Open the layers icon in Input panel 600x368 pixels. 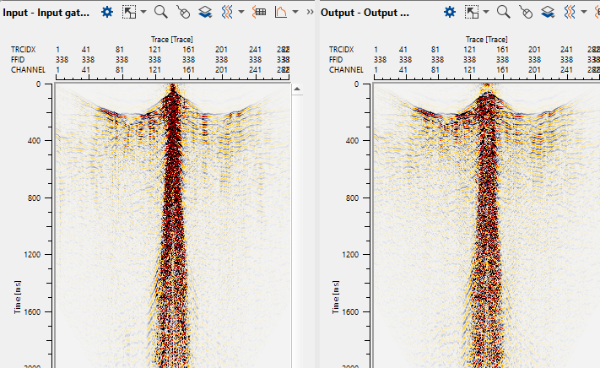[x=206, y=12]
